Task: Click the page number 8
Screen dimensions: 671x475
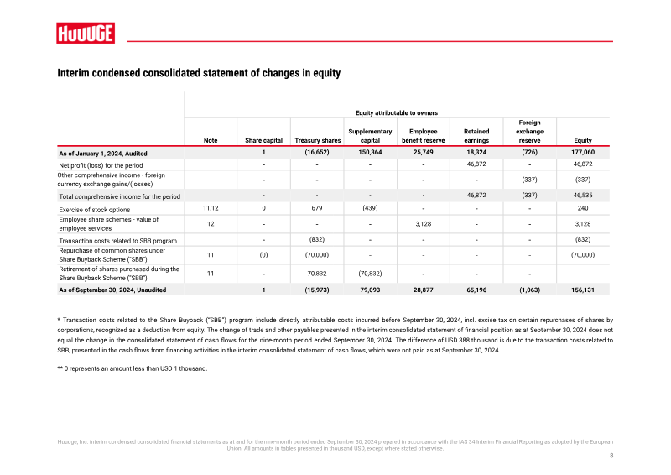Action: (611, 456)
